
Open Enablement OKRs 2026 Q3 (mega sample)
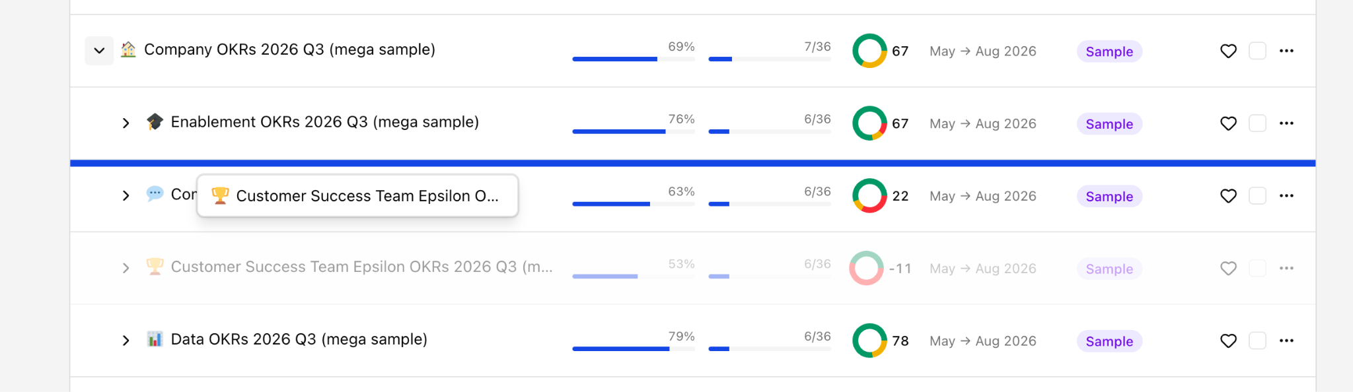[x=324, y=122]
